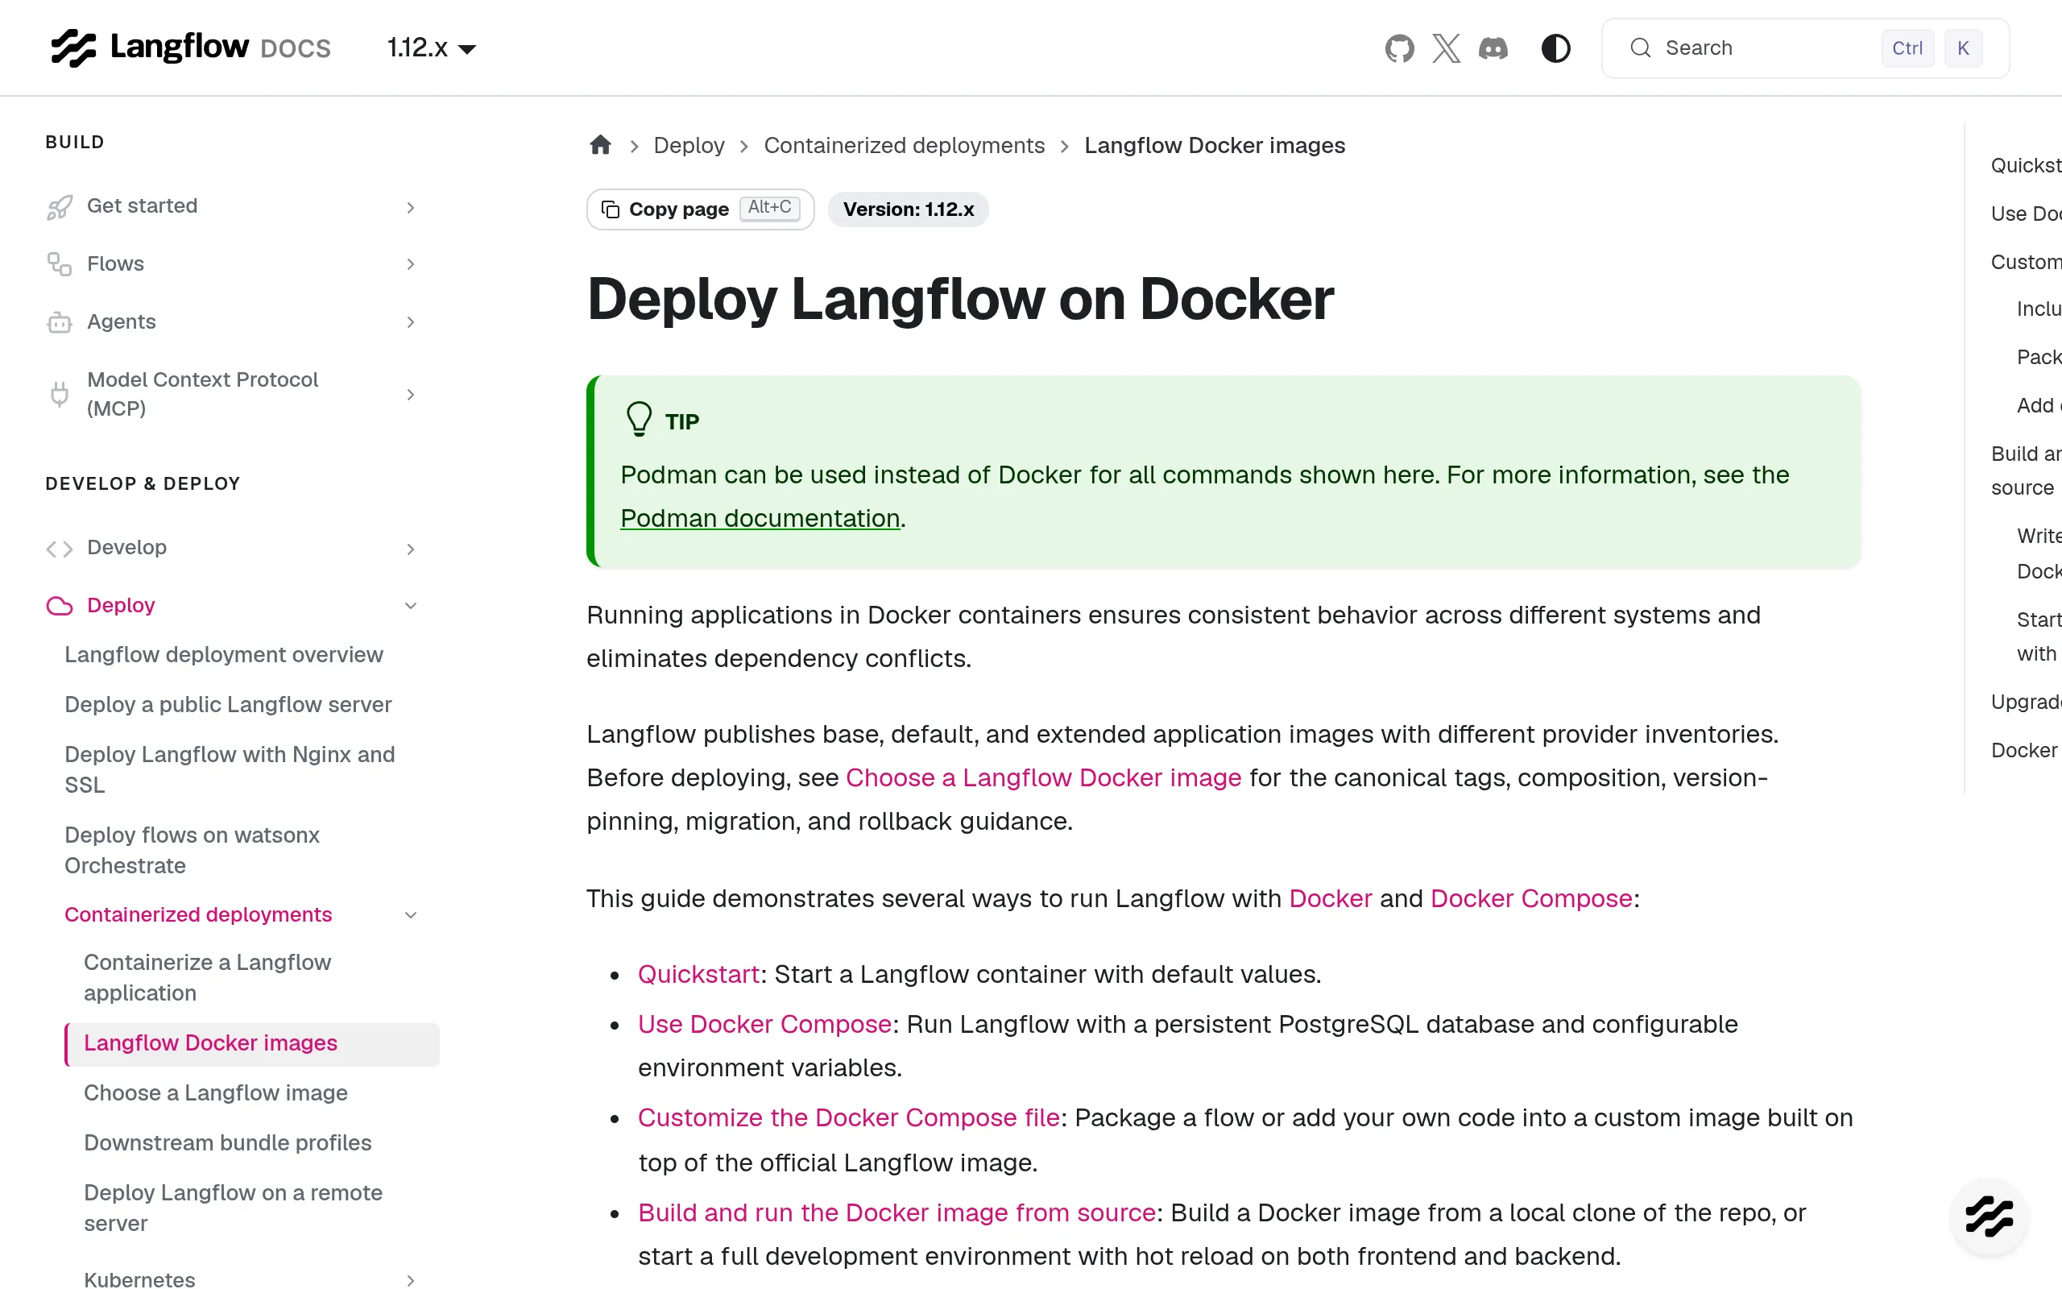Open Podman documentation link
Screen dimensions: 2062x1289
coord(760,518)
